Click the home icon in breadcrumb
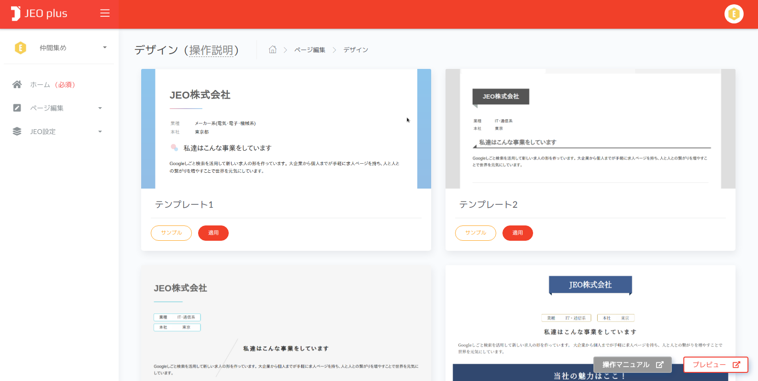 273,50
